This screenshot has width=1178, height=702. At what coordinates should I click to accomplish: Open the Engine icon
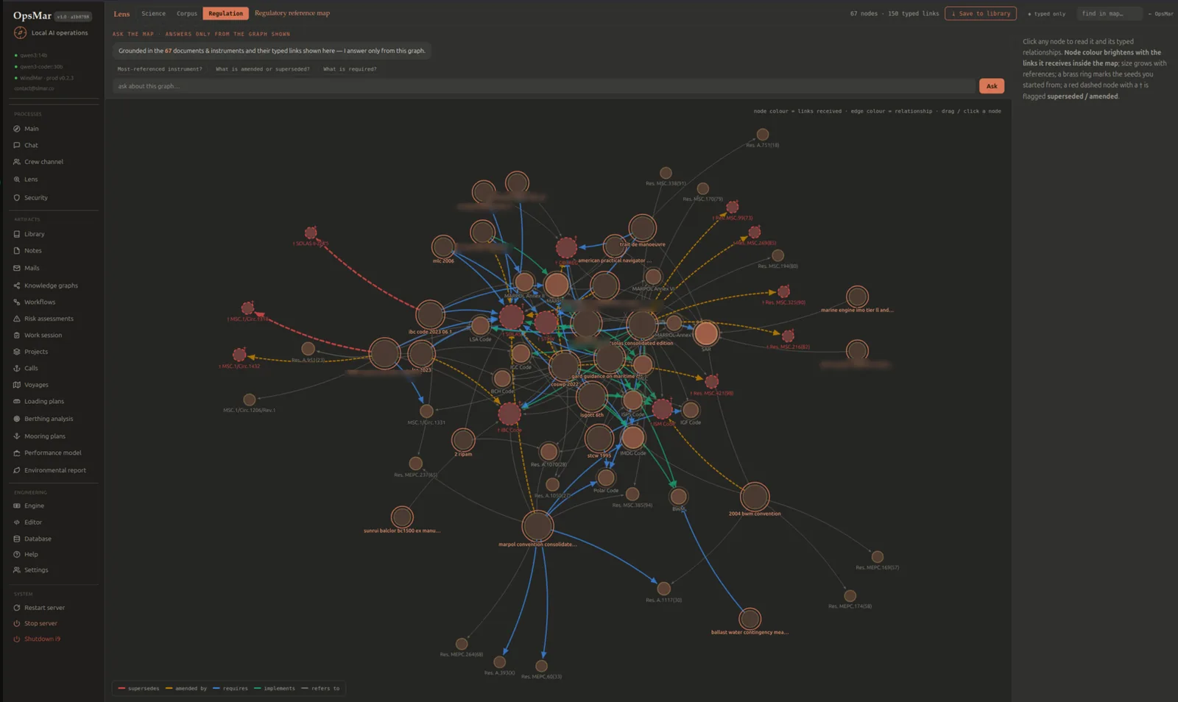(17, 506)
